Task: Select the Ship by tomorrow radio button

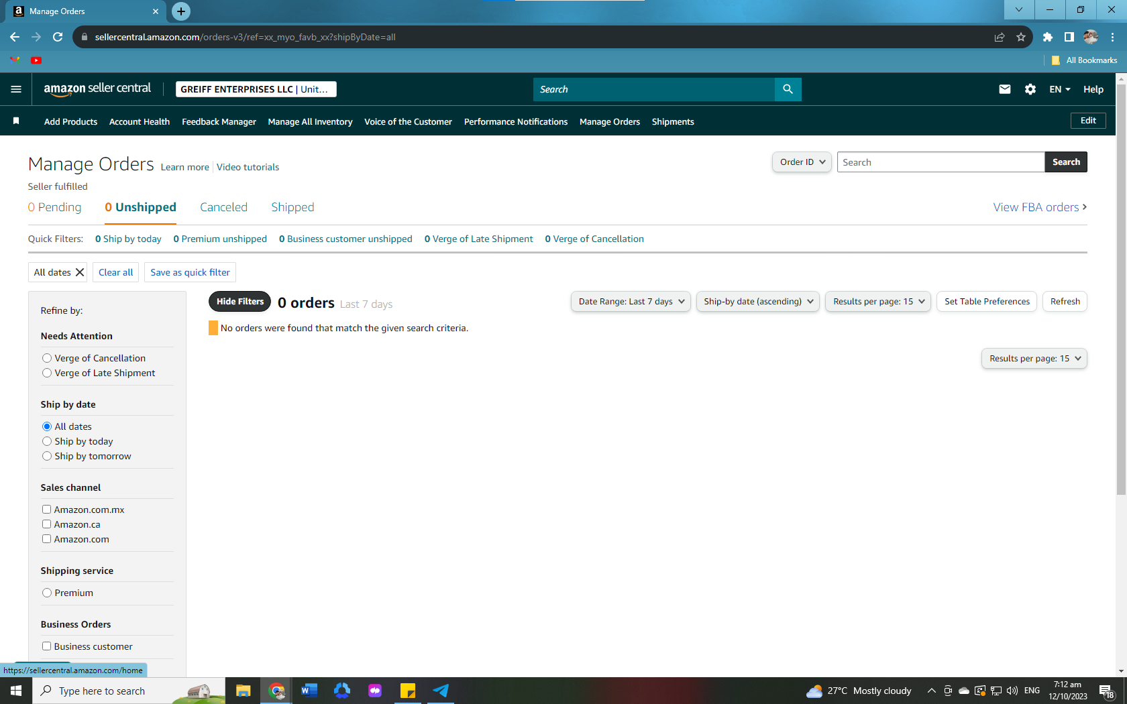Action: click(47, 456)
